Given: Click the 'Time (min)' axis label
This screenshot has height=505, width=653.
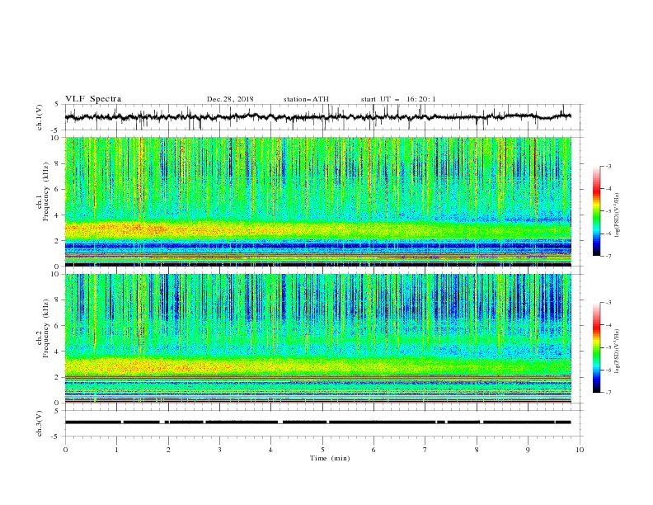Looking at the screenshot, I should point(330,458).
